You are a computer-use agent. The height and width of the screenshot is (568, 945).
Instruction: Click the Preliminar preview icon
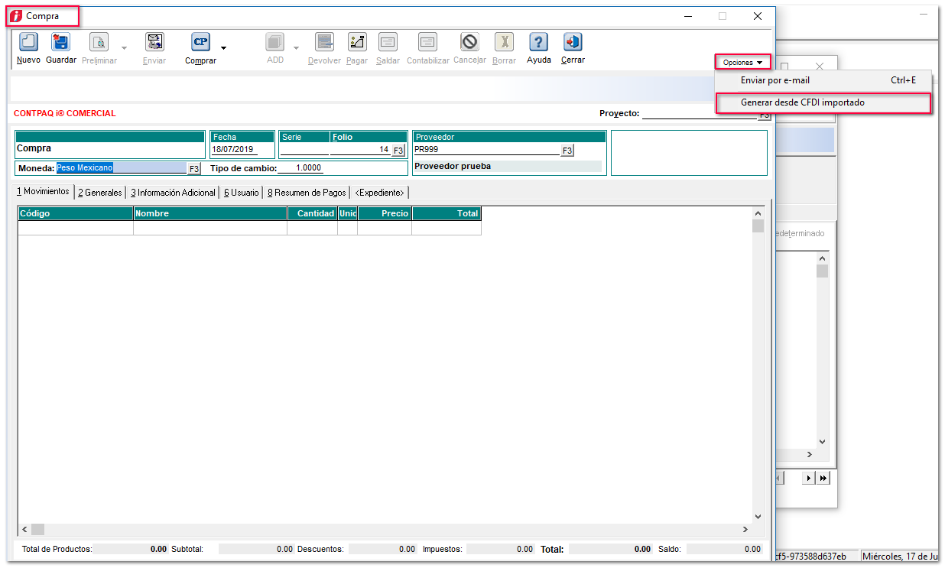[x=99, y=42]
